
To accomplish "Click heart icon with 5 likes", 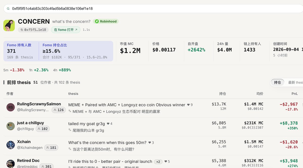I will click(166, 161).
